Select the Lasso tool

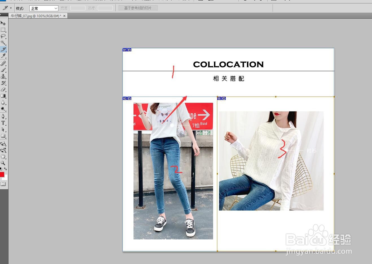tap(3, 36)
